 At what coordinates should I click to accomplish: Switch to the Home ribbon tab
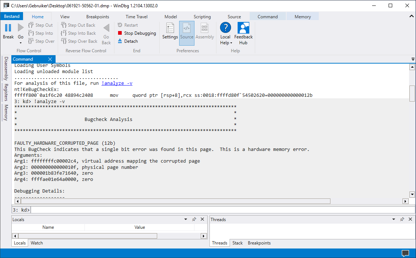(38, 16)
